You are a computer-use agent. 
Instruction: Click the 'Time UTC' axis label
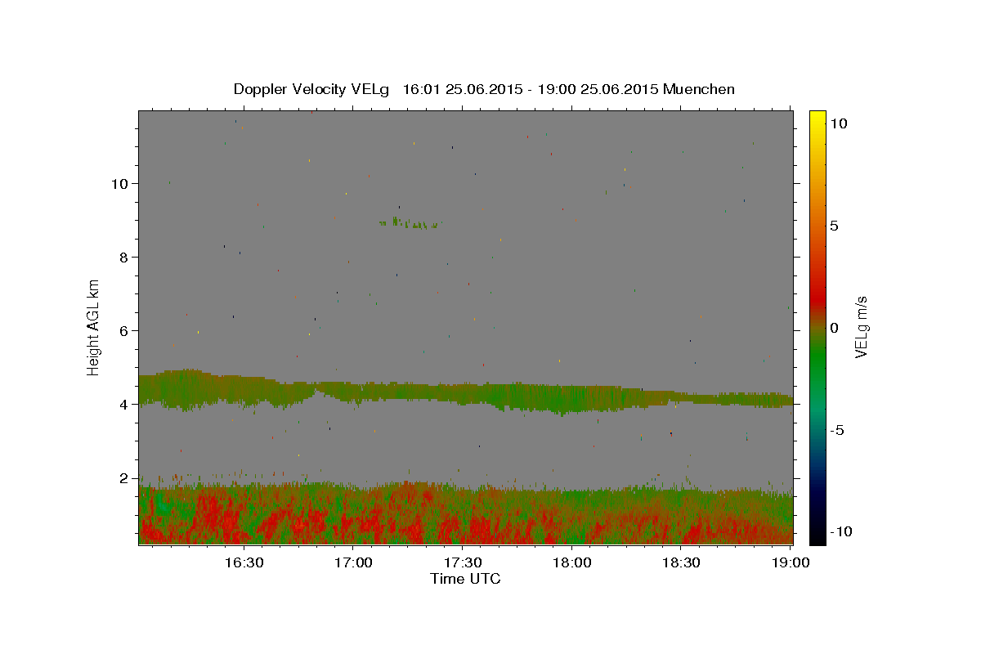[465, 579]
